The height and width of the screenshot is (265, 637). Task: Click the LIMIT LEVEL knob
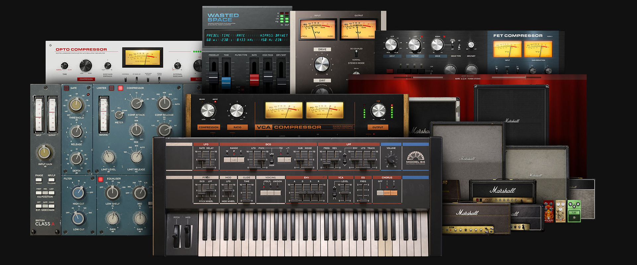pos(108,157)
